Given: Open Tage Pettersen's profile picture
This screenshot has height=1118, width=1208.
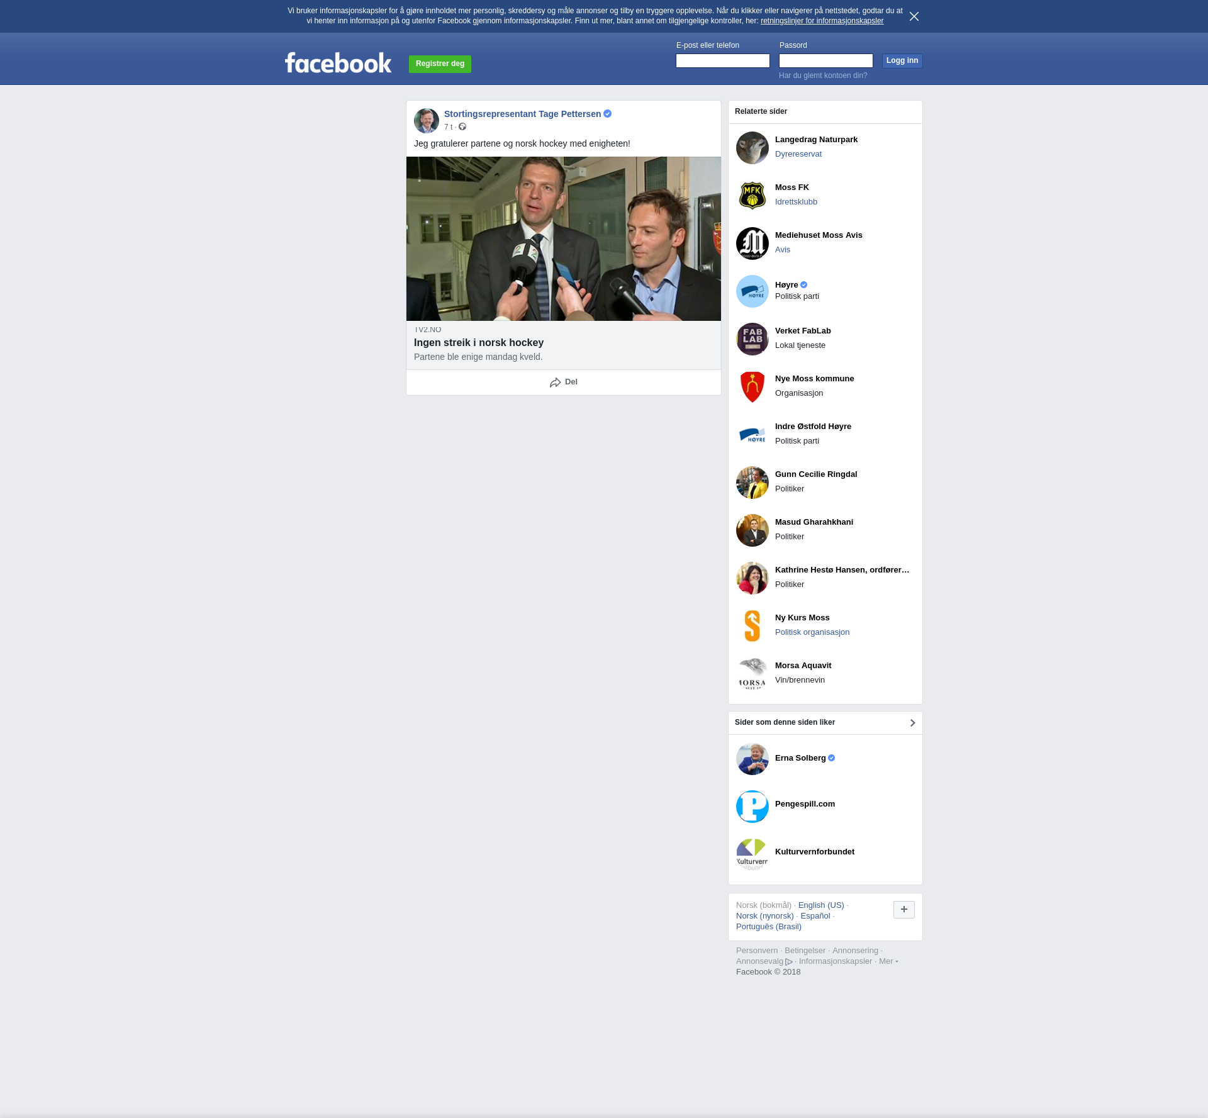Looking at the screenshot, I should point(426,120).
